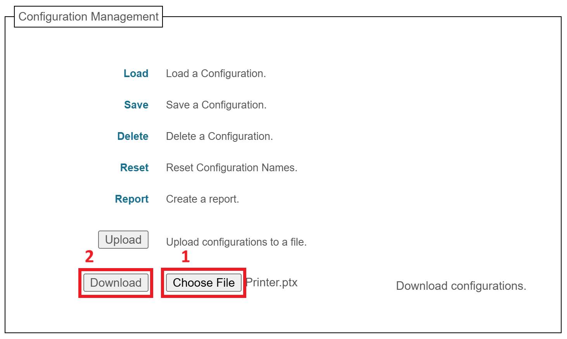Click the 'Reset Configuration Names.' description
Viewport: 567px width, 339px height.
tap(232, 168)
